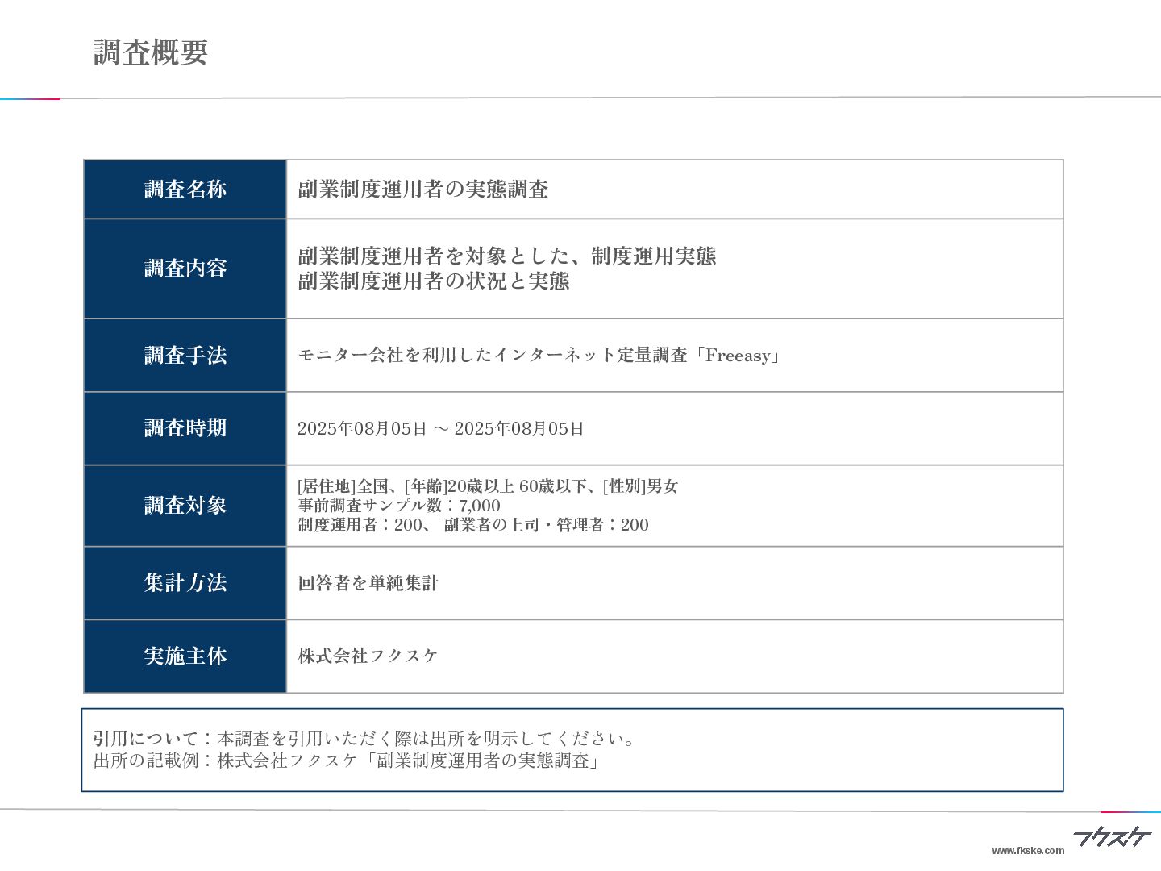The image size is (1161, 871).
Task: Select the 調査手法 header cell
Action: (185, 356)
